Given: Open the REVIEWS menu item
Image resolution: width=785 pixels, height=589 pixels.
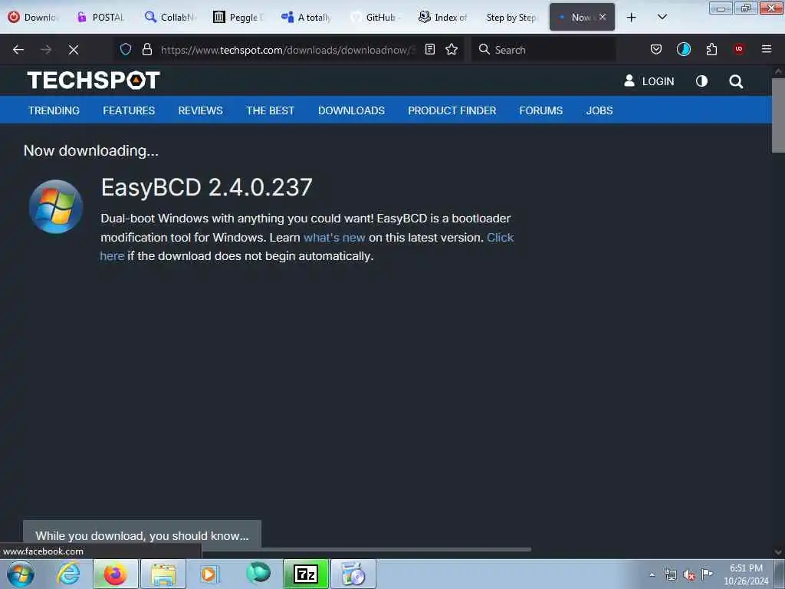Looking at the screenshot, I should [200, 110].
